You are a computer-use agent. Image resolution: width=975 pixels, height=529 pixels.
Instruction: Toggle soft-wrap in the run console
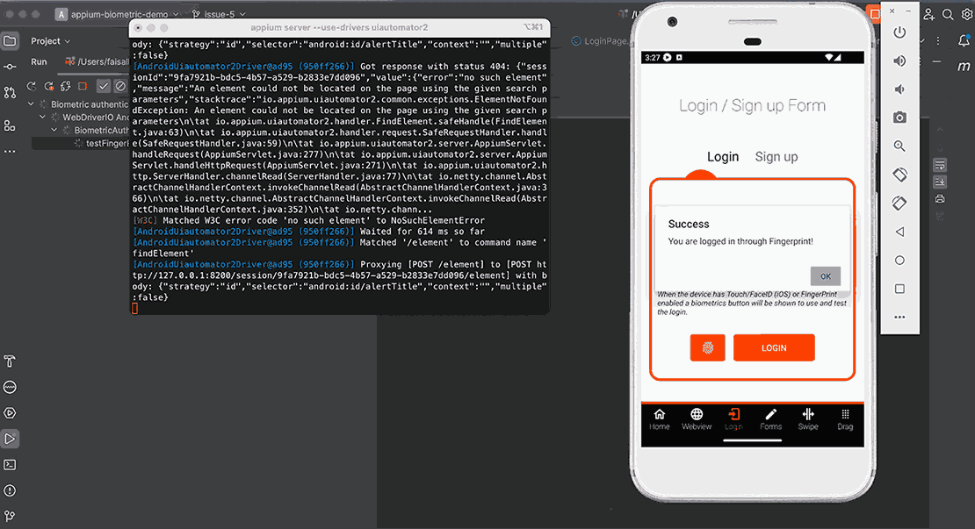click(x=940, y=165)
